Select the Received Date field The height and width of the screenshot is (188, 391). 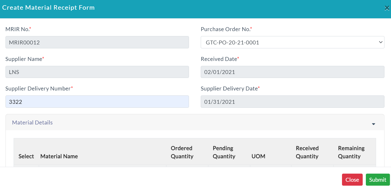pos(292,72)
